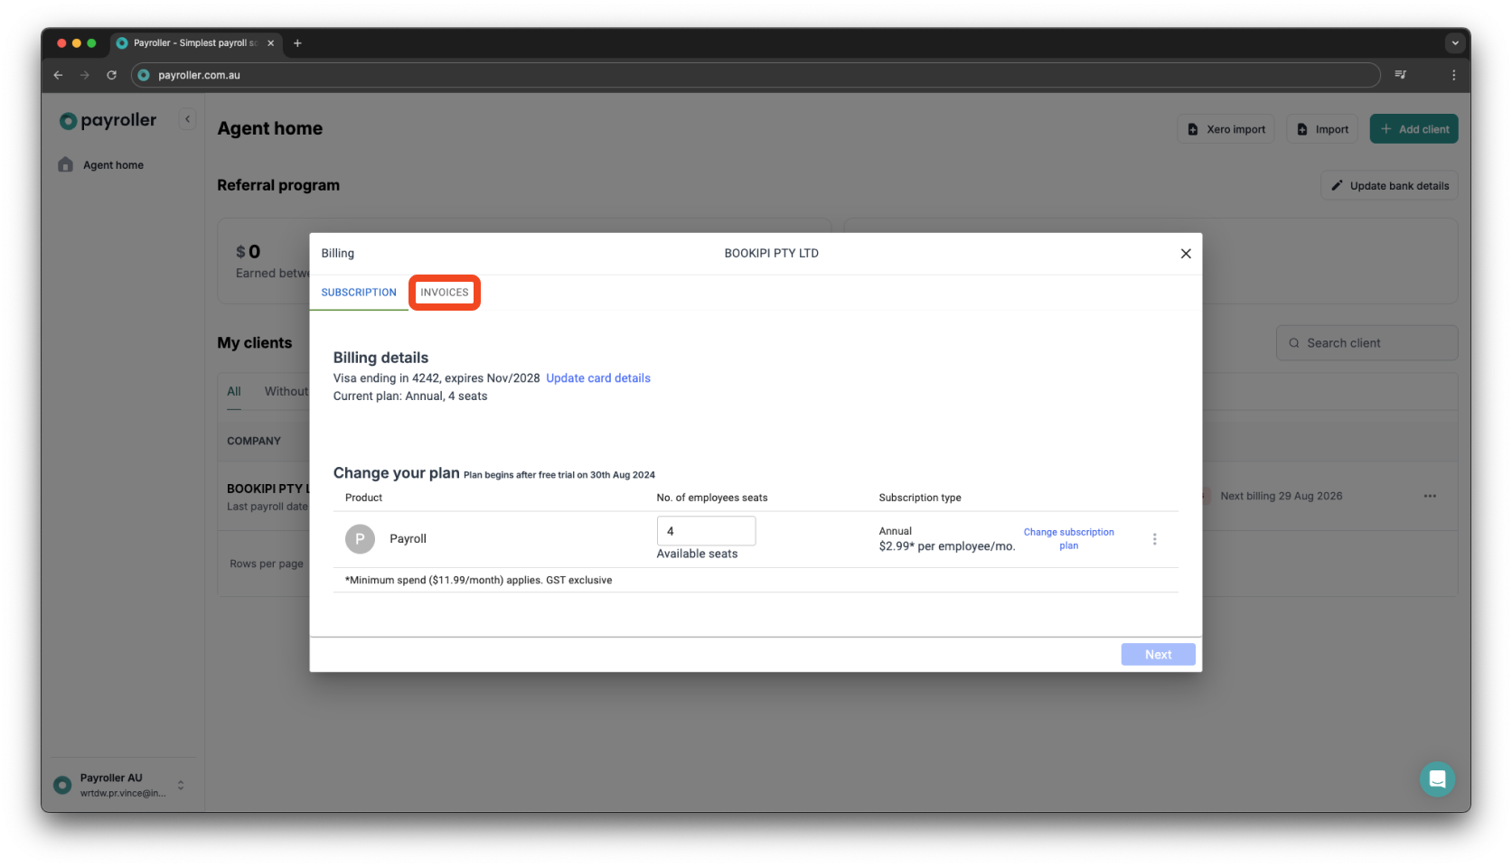Click the Change subscription plan link

click(1068, 538)
